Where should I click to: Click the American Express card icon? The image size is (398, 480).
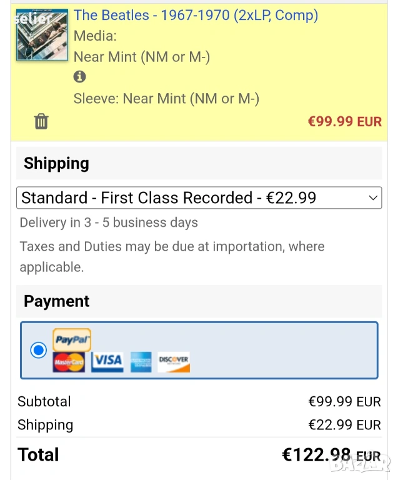(x=141, y=361)
